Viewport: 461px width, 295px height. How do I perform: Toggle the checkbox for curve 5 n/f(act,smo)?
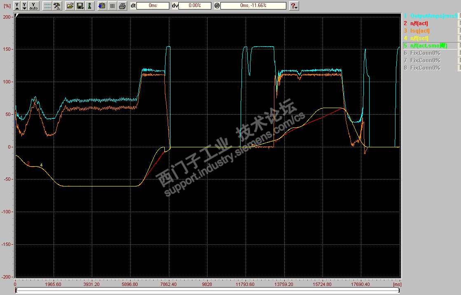pyautogui.click(x=459, y=46)
